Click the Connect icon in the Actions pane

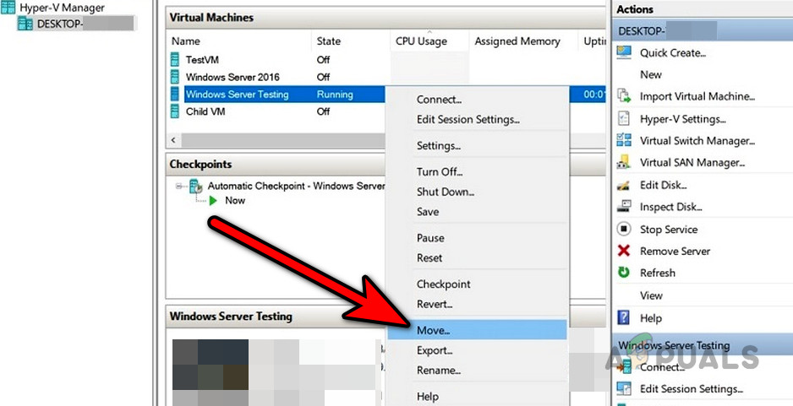624,366
